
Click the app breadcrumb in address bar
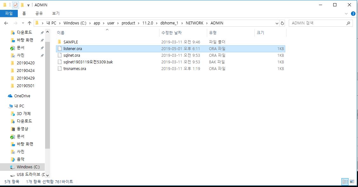(97, 23)
